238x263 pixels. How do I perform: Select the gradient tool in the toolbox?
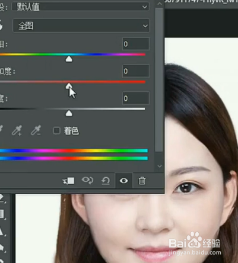point(2,214)
